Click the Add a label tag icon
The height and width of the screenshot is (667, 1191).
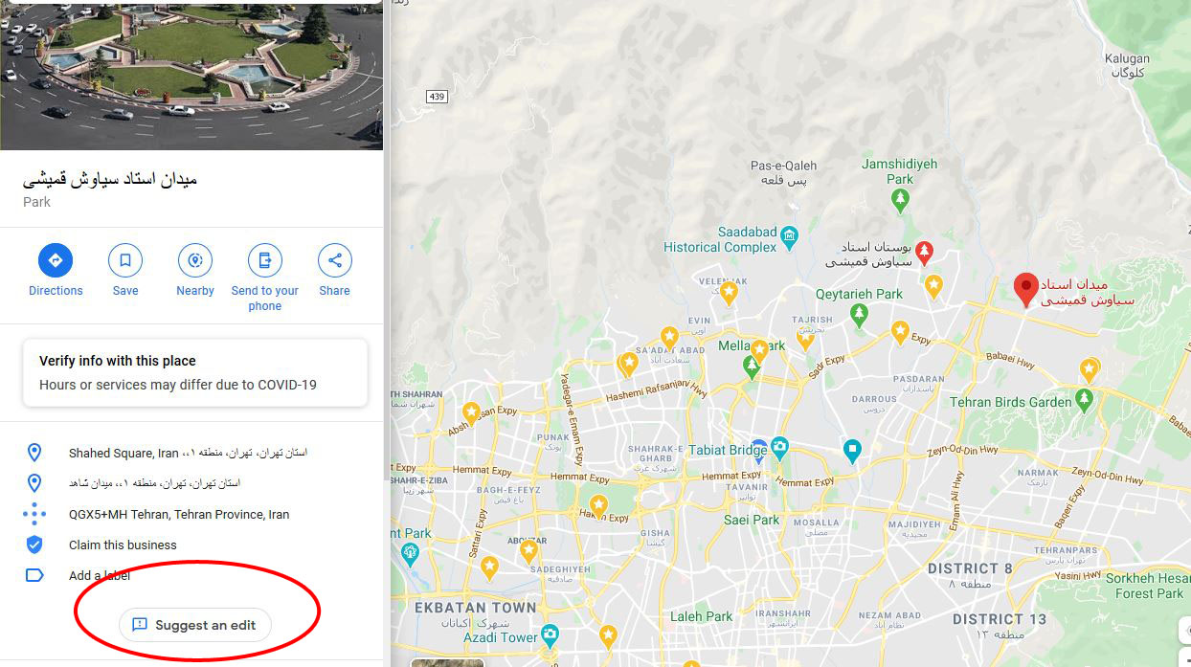[x=34, y=575]
